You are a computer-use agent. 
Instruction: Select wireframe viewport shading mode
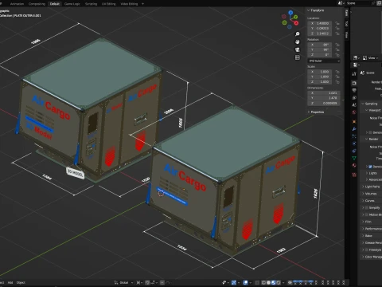(x=263, y=282)
